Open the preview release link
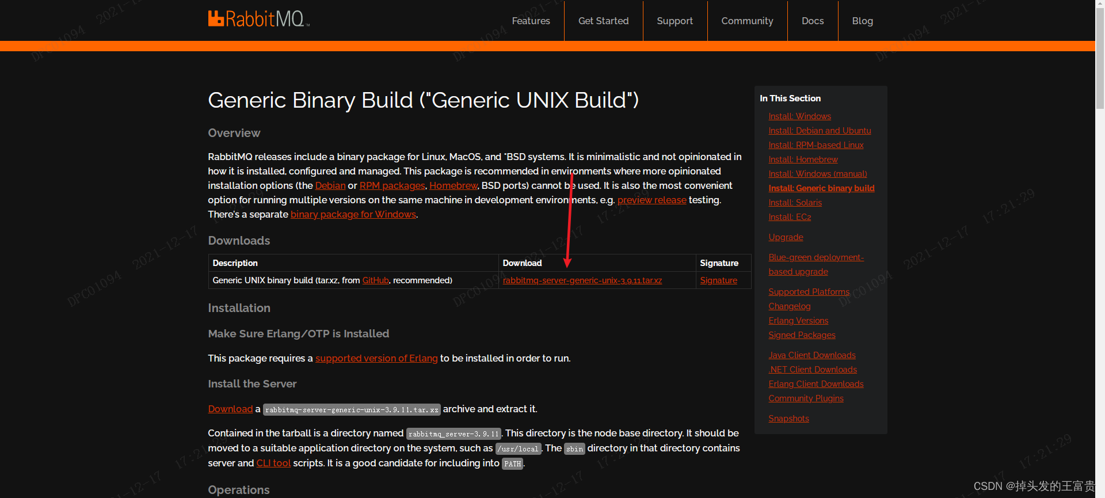 click(651, 200)
